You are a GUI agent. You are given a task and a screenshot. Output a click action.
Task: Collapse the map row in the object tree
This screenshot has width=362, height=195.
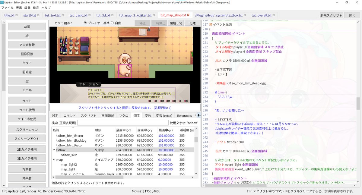coord(54,160)
